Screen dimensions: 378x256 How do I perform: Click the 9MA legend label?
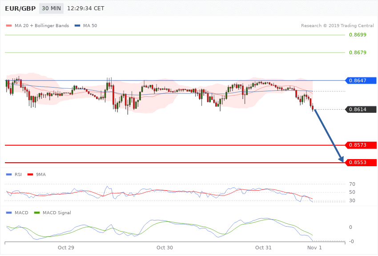(41, 174)
